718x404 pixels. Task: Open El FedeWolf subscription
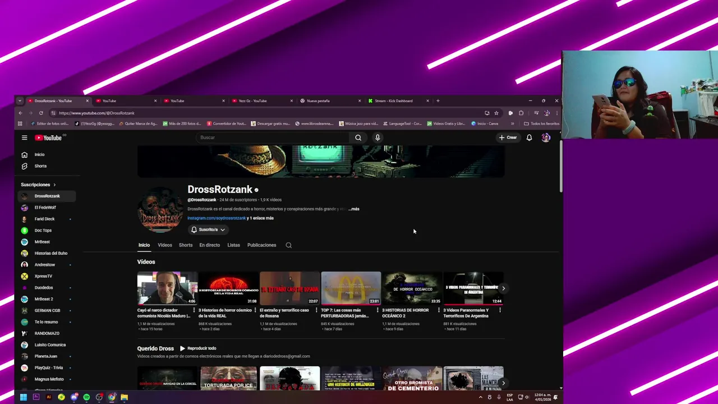click(47, 208)
